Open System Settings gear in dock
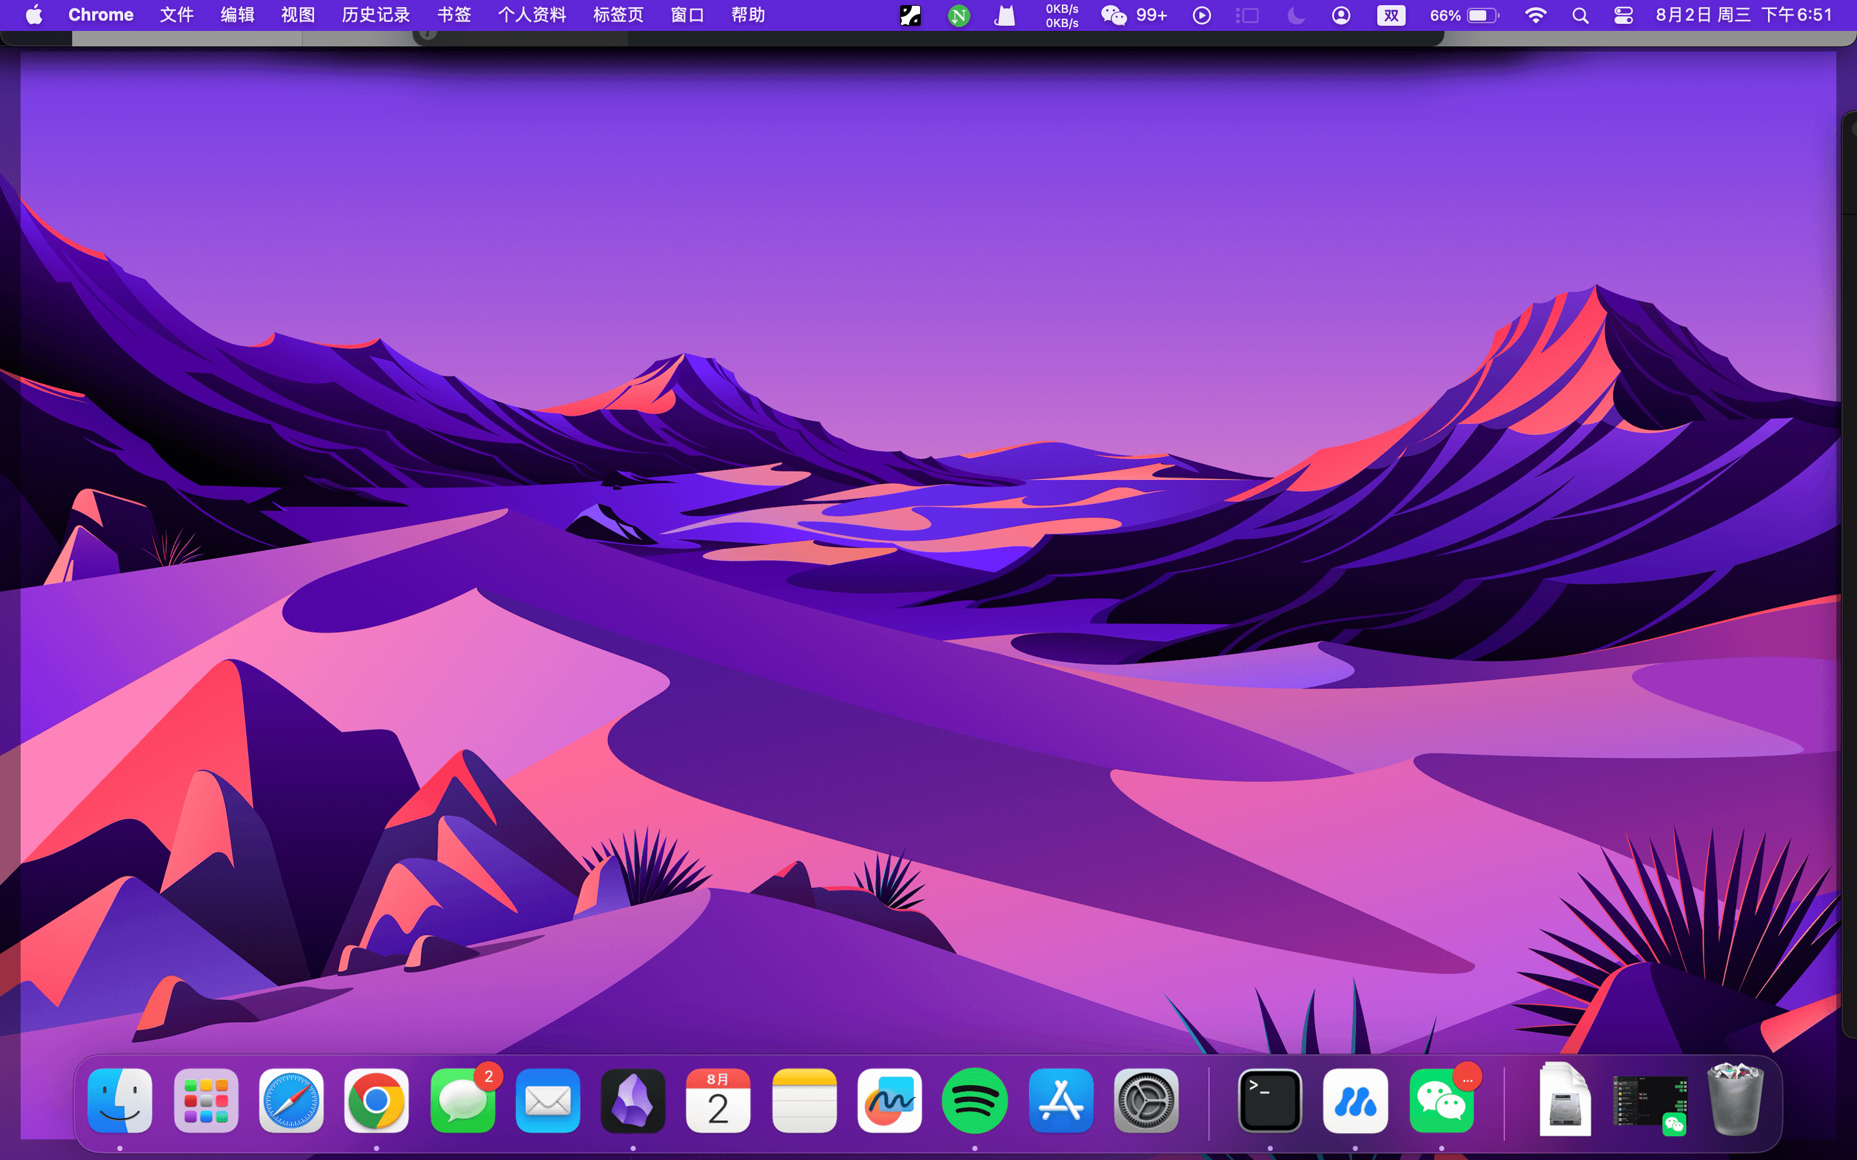 [1146, 1100]
